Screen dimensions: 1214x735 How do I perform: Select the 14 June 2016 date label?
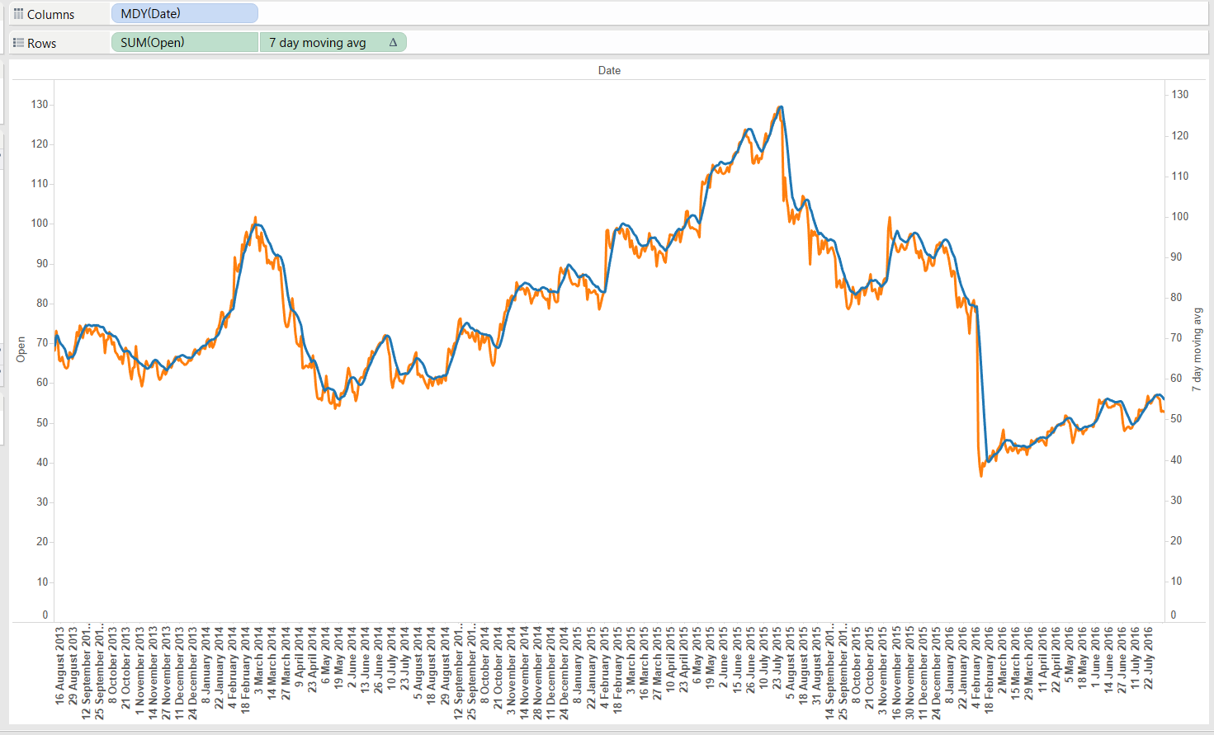point(1108,660)
